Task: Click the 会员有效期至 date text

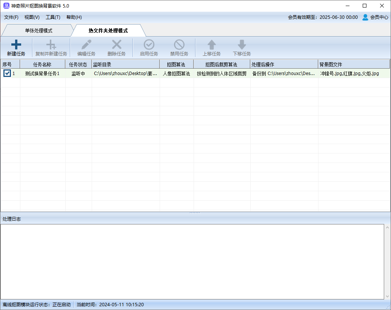Action: pyautogui.click(x=323, y=17)
